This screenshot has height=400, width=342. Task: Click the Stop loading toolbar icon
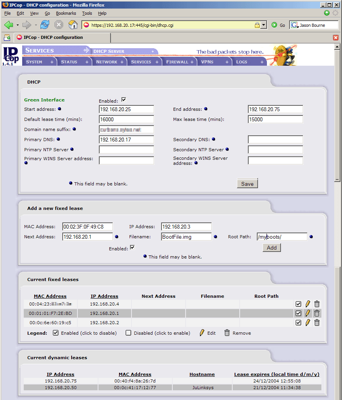tap(58, 25)
